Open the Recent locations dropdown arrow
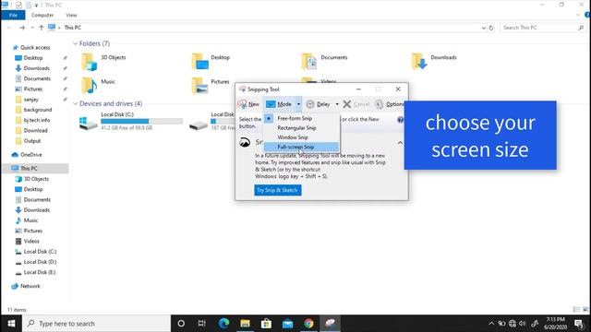Viewport: 591px width, 332px height. [32, 28]
